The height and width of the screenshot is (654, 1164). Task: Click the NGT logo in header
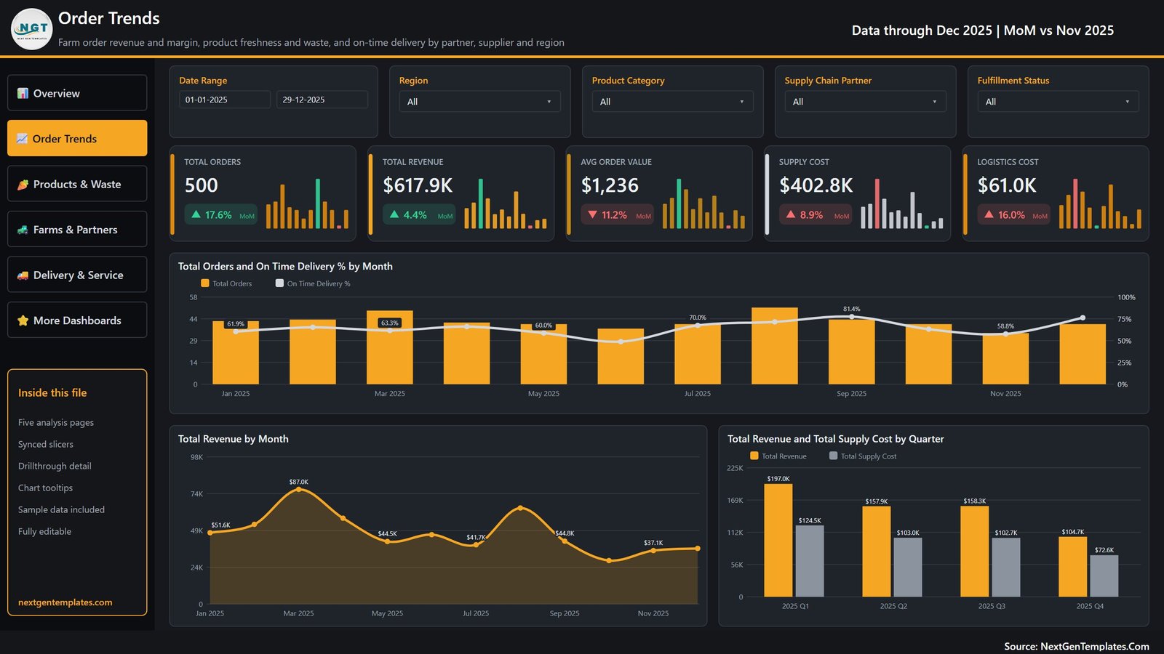point(32,29)
